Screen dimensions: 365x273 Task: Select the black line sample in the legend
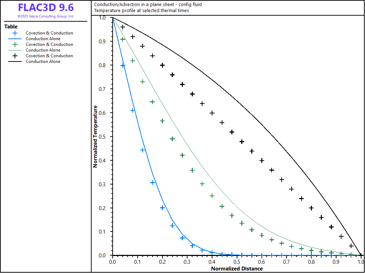pos(15,61)
